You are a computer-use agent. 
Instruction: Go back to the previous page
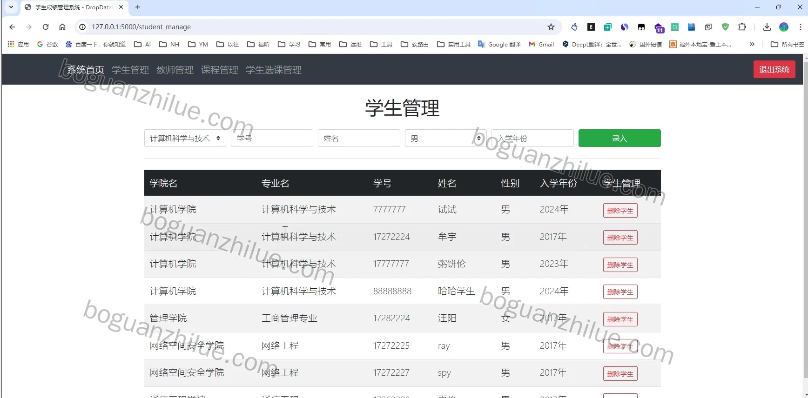[12, 27]
